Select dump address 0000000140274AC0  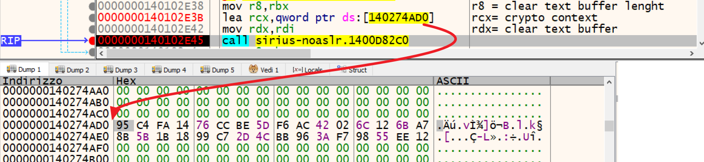(56, 114)
